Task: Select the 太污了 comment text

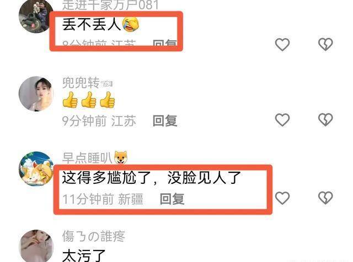Action: pos(84,255)
